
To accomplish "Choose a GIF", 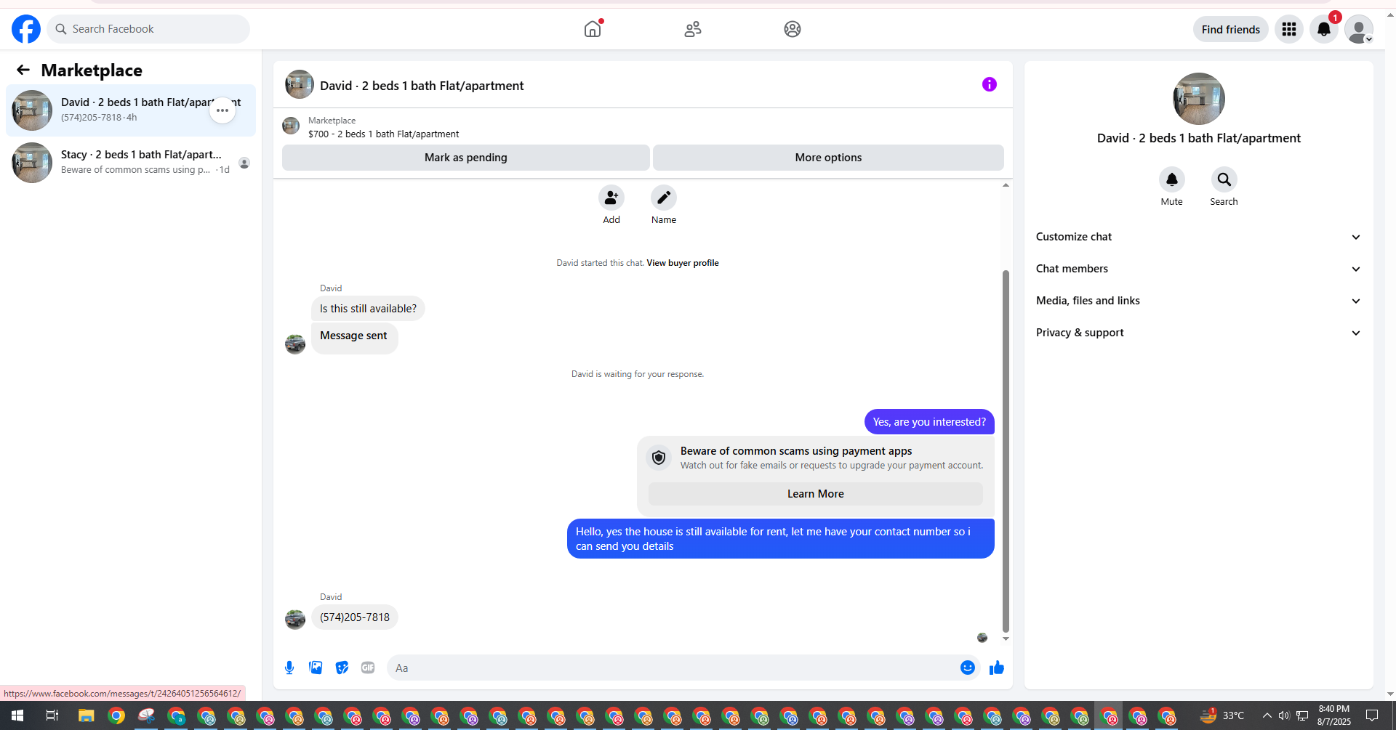I will [x=368, y=668].
